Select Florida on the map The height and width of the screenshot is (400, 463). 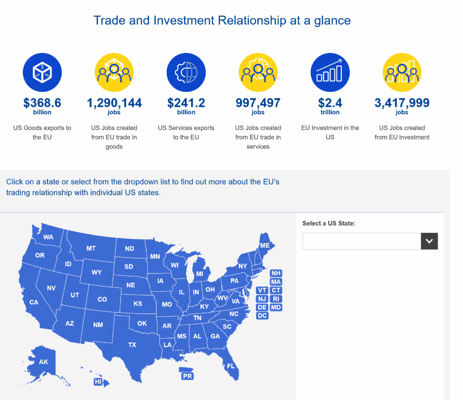pyautogui.click(x=231, y=366)
